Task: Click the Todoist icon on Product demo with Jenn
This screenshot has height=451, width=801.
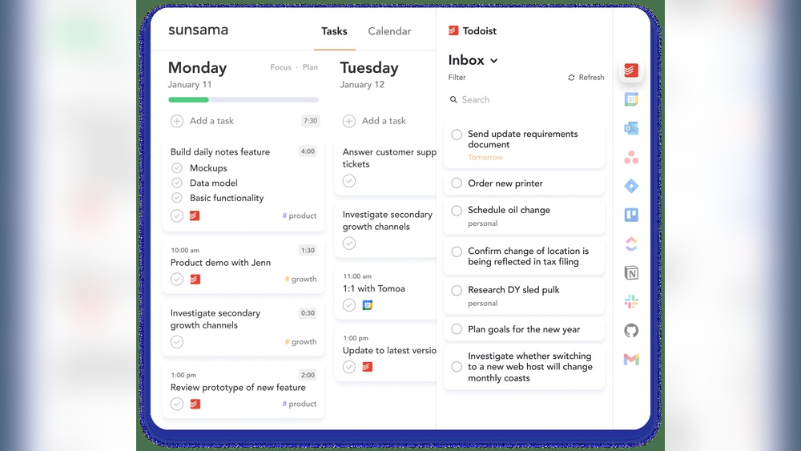Action: (195, 279)
